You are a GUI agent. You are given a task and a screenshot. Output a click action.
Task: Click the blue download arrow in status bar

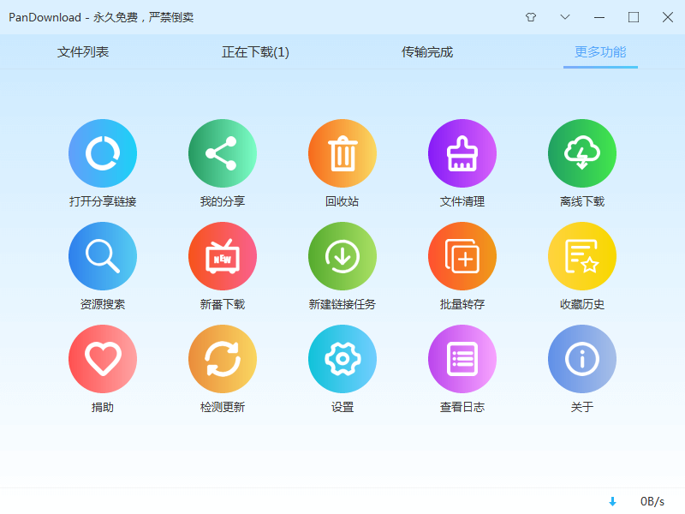pyautogui.click(x=612, y=501)
